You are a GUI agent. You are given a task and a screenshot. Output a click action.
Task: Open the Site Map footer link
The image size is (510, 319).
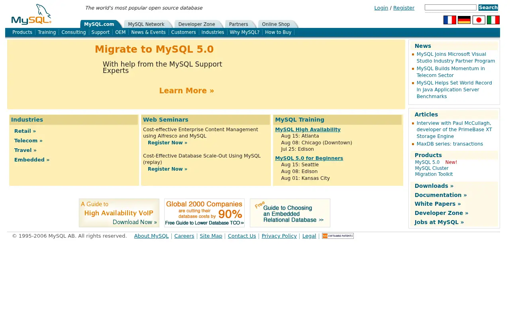pos(211,236)
